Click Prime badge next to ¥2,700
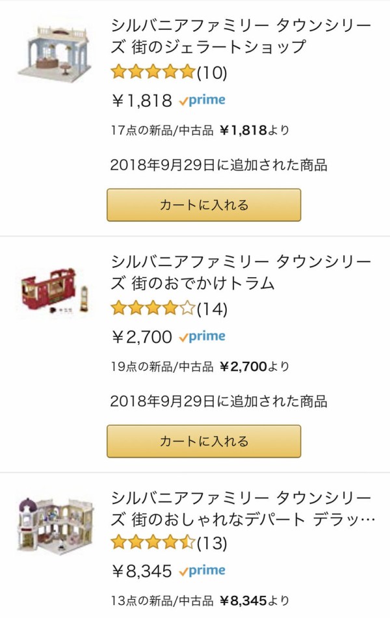 click(202, 336)
